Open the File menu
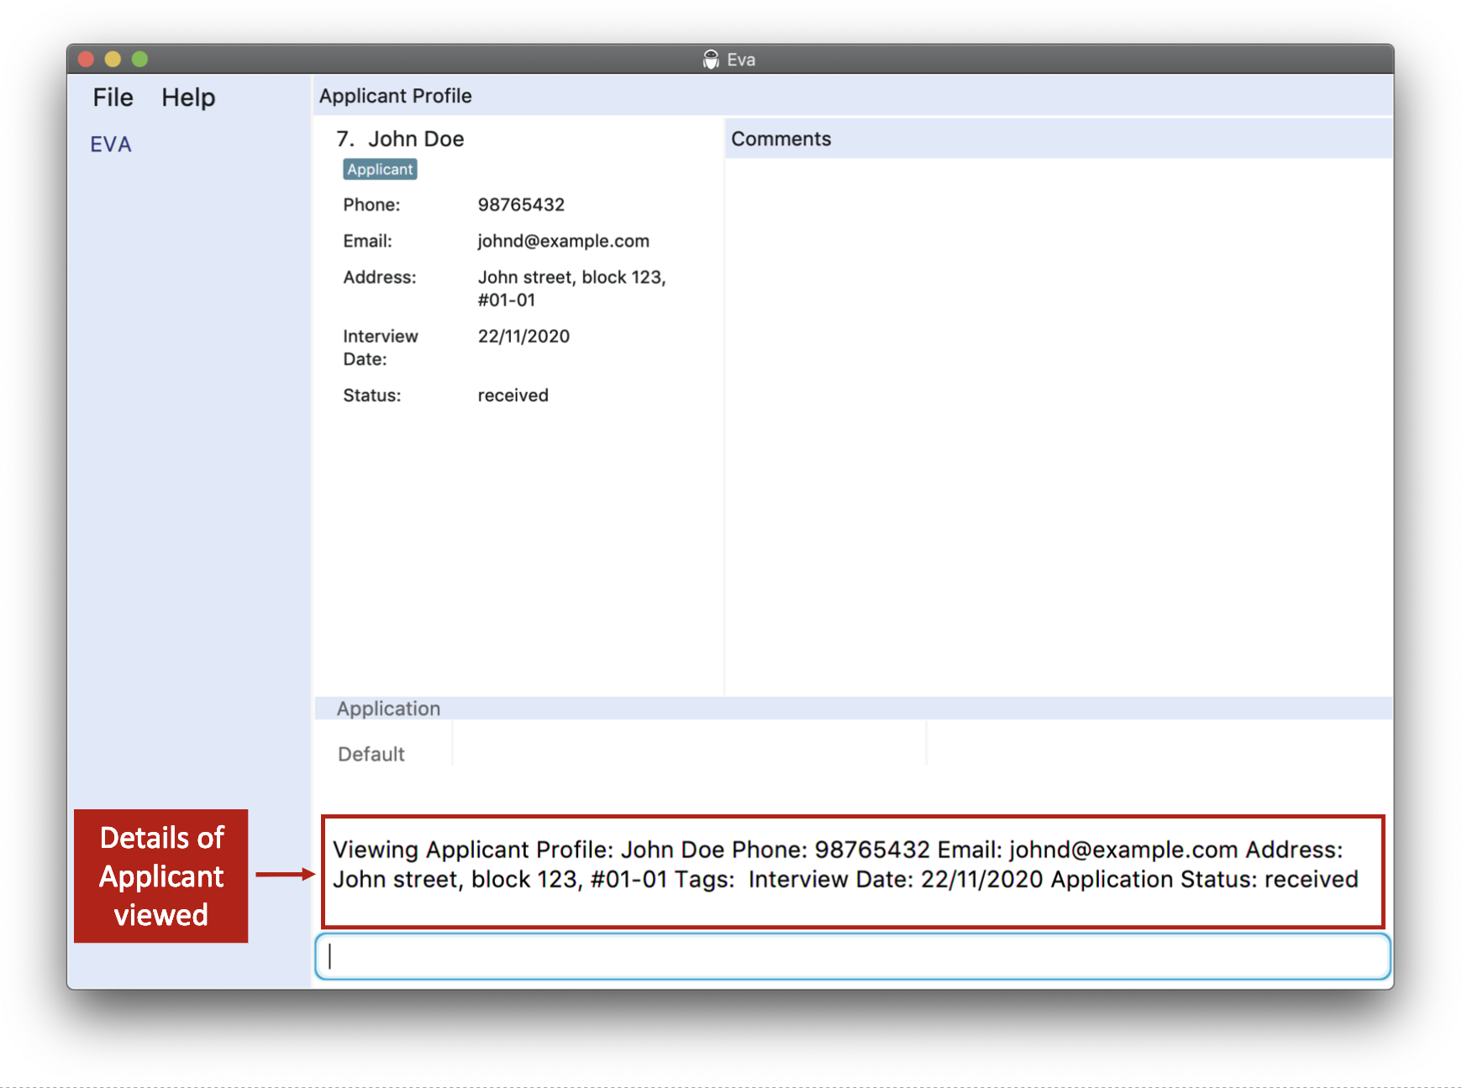Screen dimensions: 1462x1088 pos(113,97)
